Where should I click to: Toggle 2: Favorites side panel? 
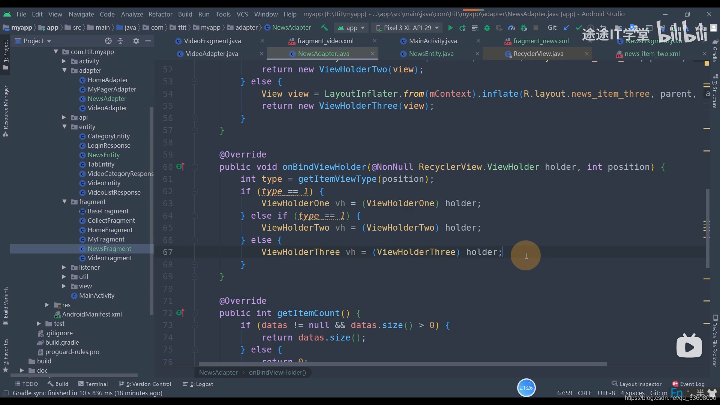(6, 355)
